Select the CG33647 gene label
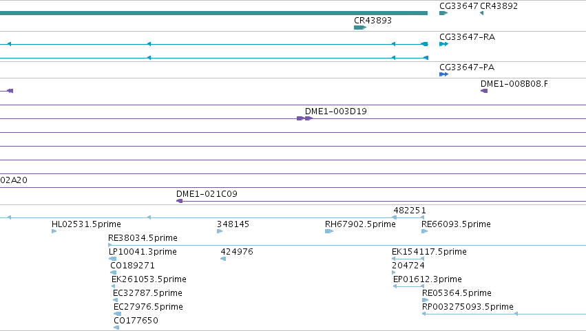 (x=459, y=6)
